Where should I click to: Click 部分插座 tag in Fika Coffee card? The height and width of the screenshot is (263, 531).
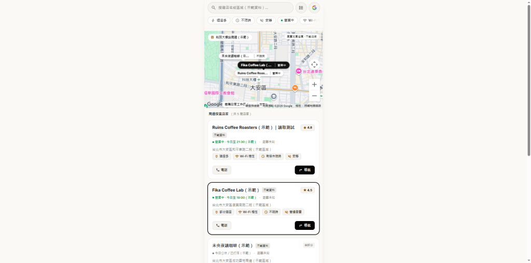point(223,212)
